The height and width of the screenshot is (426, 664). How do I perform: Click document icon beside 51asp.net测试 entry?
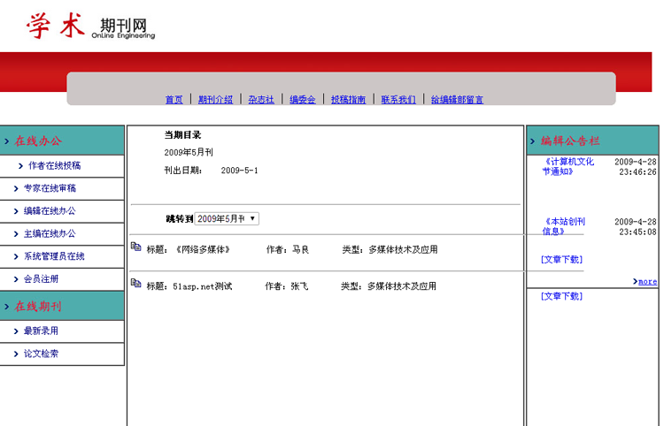pos(135,283)
